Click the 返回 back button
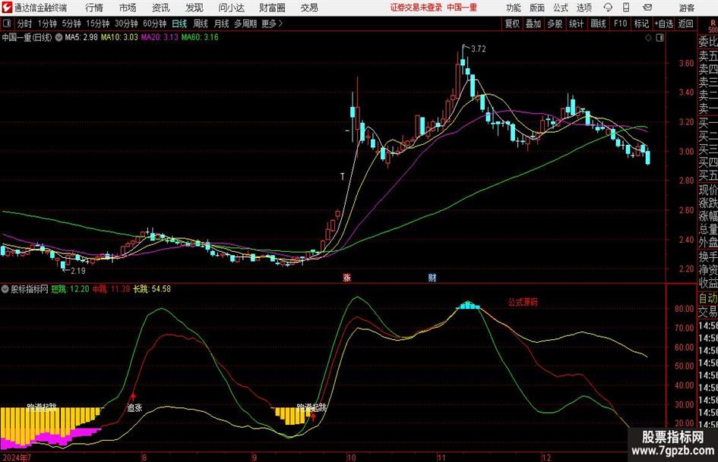The height and width of the screenshot is (462, 718). [685, 24]
